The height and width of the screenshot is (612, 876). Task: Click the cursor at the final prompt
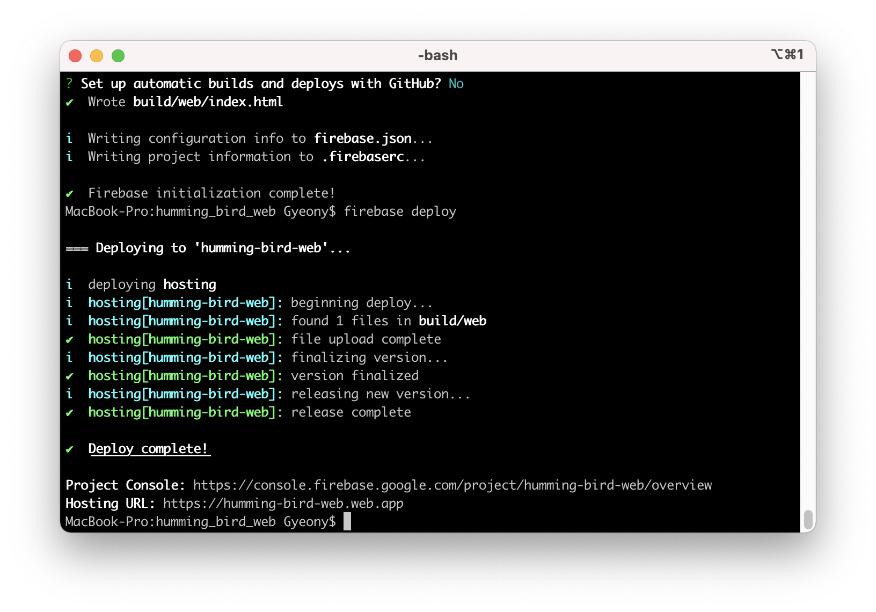pos(347,521)
